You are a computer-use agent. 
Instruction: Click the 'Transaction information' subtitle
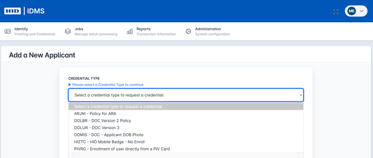[156, 34]
